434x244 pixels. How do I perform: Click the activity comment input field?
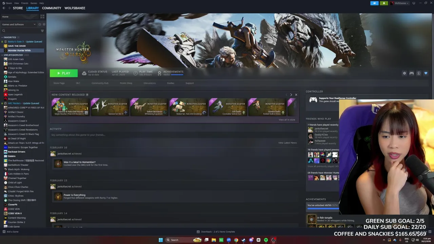174,135
